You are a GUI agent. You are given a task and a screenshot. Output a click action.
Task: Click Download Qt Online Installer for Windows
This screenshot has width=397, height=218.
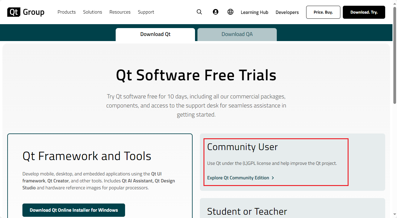tap(74, 210)
